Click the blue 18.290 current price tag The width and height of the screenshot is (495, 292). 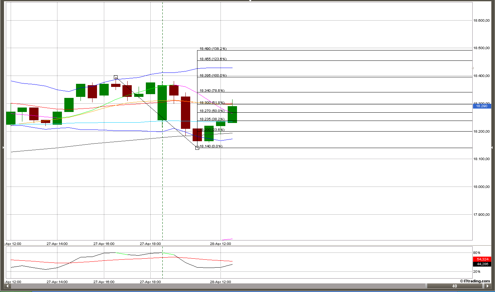pyautogui.click(x=482, y=106)
